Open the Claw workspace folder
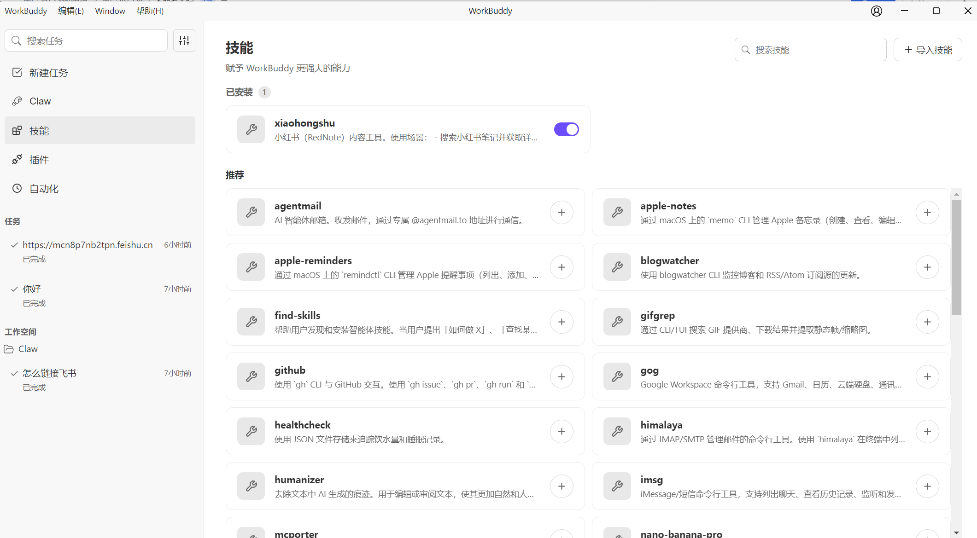 tap(28, 349)
